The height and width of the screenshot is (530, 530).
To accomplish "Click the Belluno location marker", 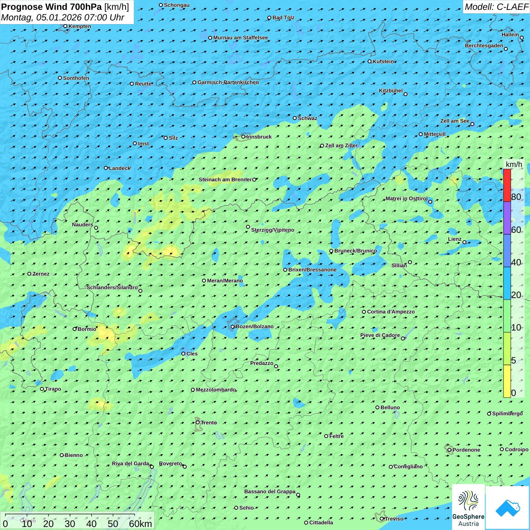I will 377,407.
